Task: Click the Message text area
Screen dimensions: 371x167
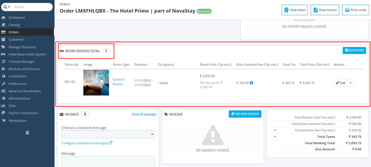Action: pyautogui.click(x=108, y=161)
